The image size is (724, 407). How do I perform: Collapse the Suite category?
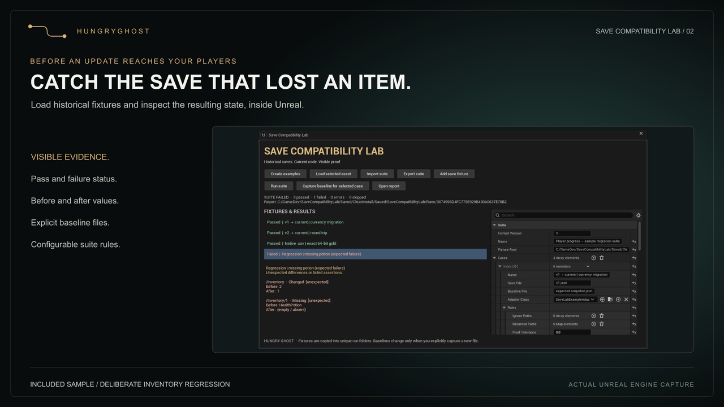(x=494, y=225)
